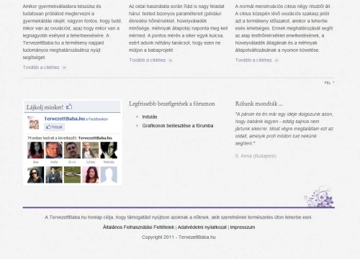Click the woman with sunglasses photo
The image size is (360, 259).
36,175
